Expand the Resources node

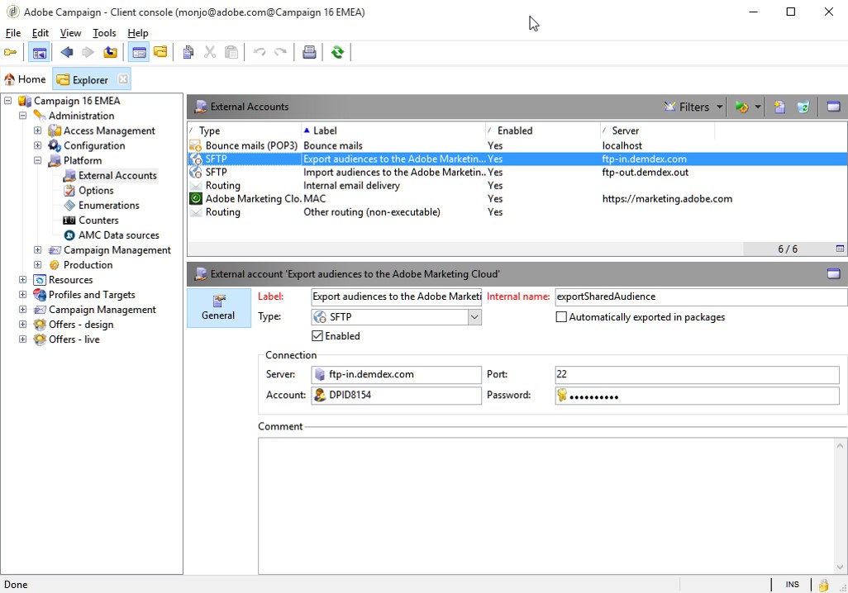22,279
